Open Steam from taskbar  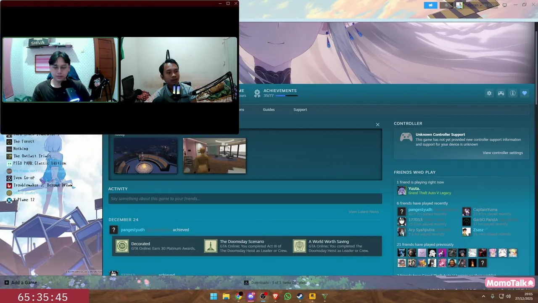(300, 297)
